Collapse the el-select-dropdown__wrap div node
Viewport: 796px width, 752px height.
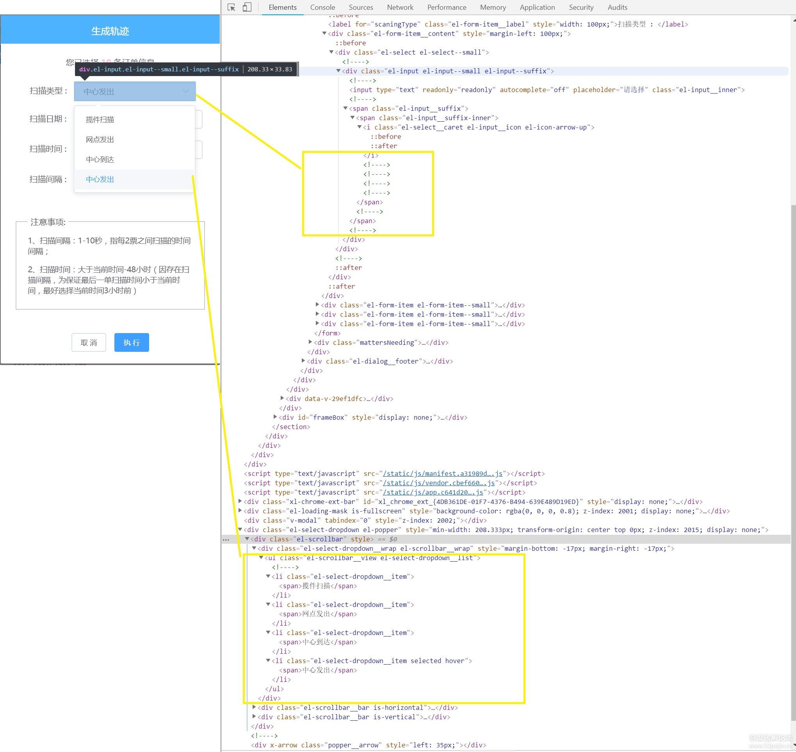click(254, 548)
